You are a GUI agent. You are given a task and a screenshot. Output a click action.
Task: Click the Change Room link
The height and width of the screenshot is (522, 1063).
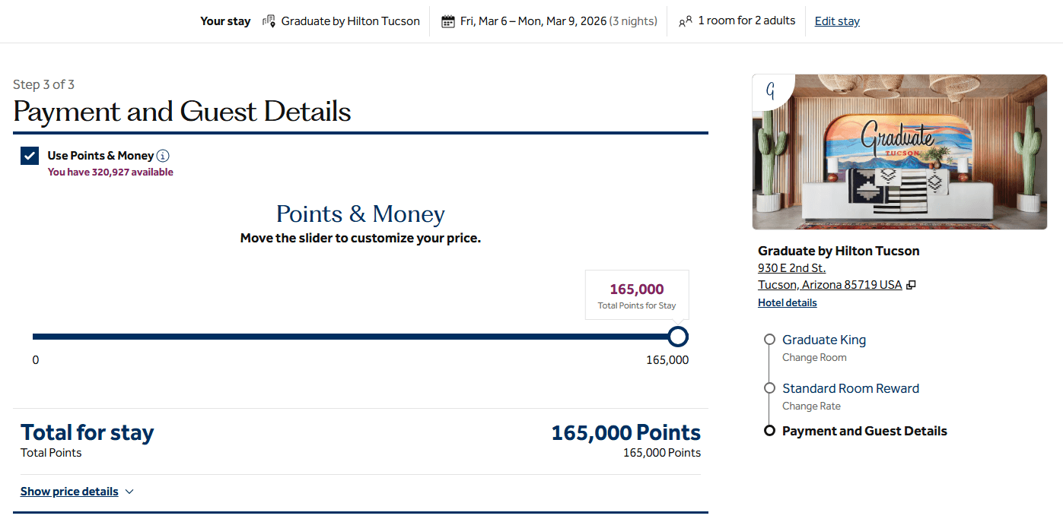click(x=814, y=357)
